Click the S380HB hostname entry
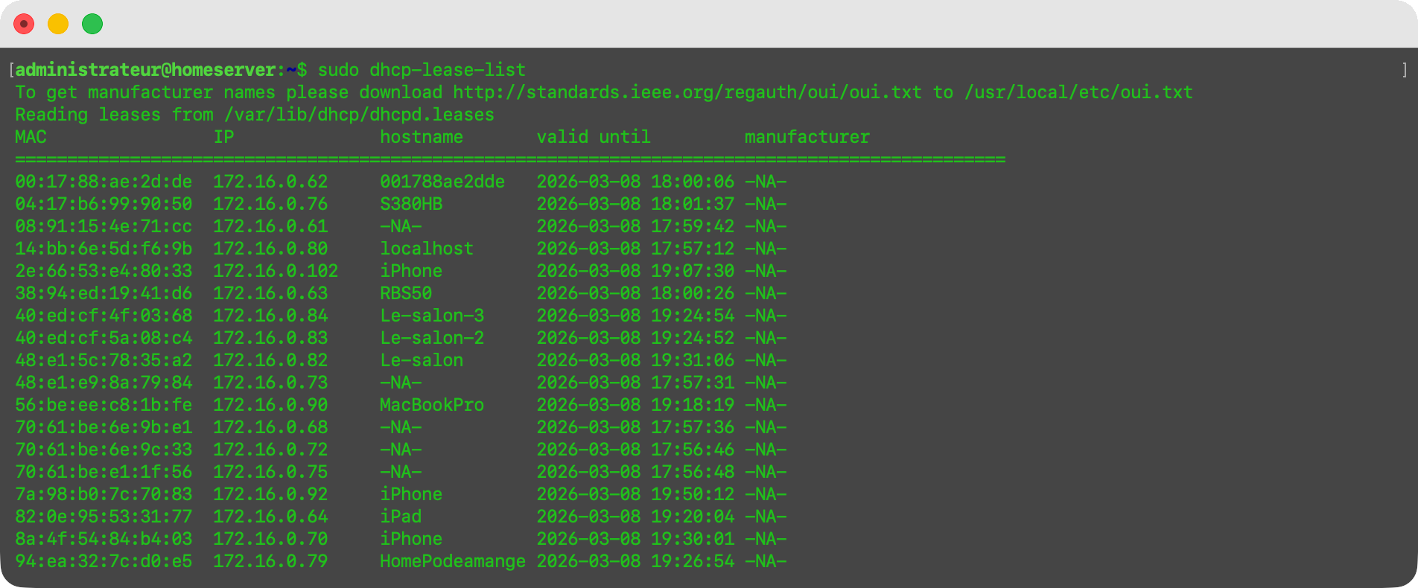1418x588 pixels. [x=411, y=204]
